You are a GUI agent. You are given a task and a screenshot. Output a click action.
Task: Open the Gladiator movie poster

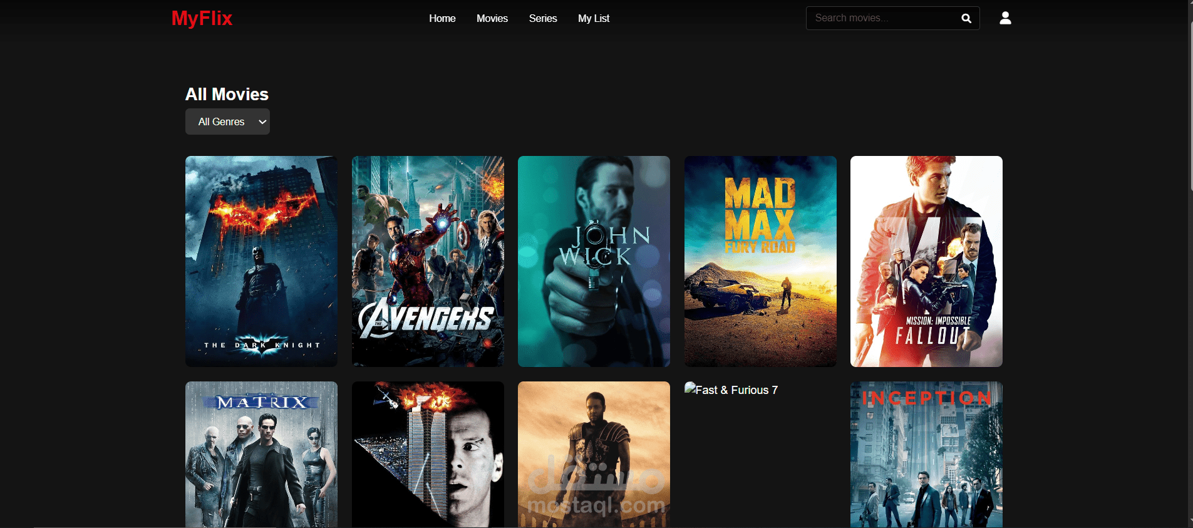point(594,455)
